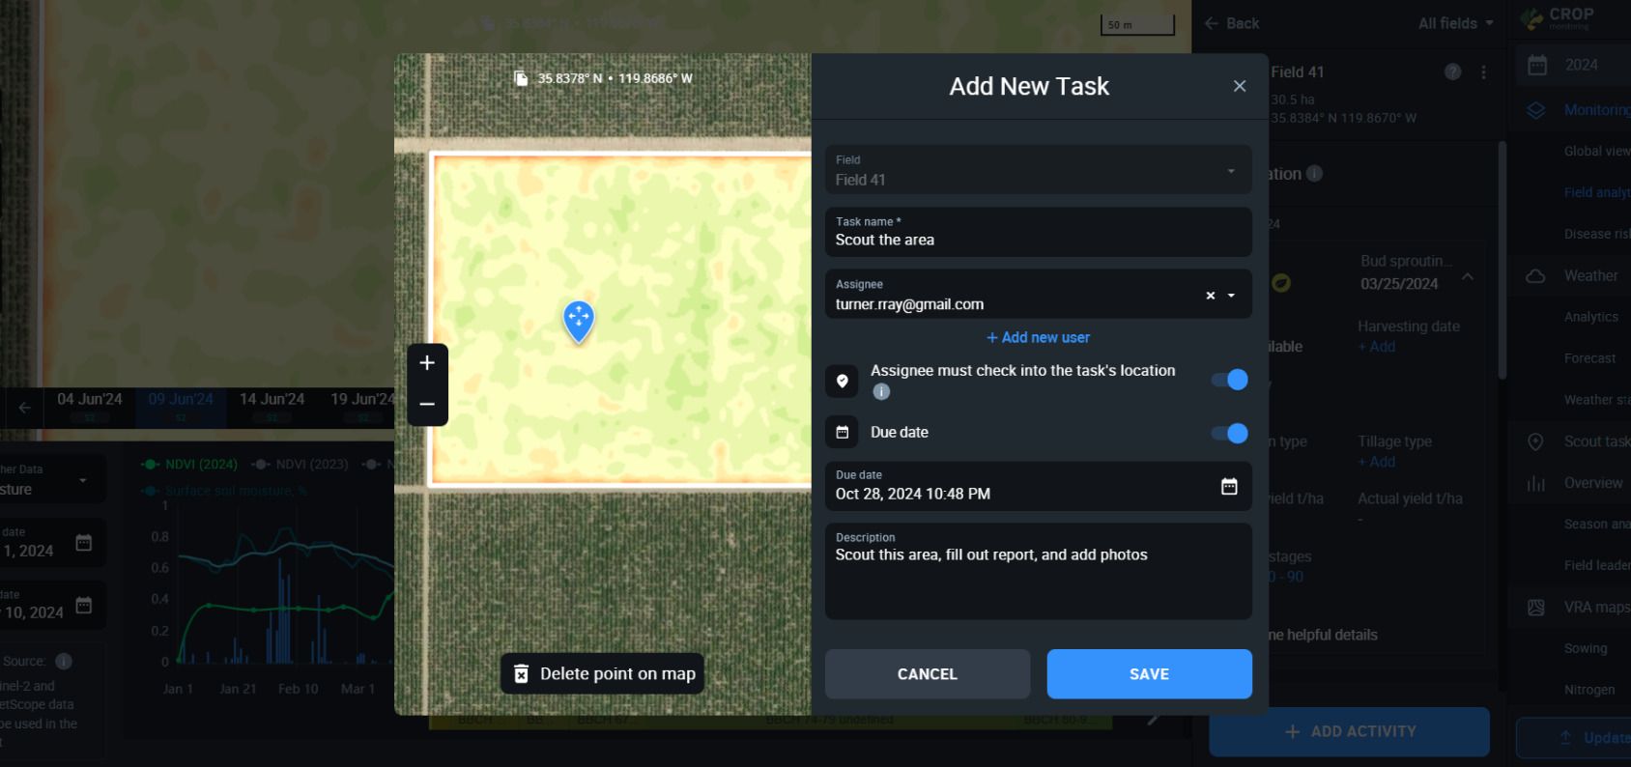
Task: Click the location pin icon beside check-in
Action: (x=842, y=381)
